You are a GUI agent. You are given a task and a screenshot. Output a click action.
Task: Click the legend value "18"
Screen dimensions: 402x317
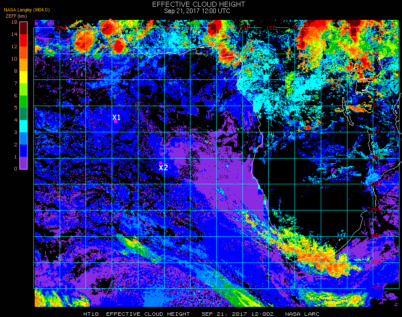(14, 22)
